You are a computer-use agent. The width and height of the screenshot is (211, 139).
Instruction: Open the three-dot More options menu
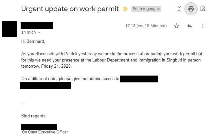[x=203, y=26]
